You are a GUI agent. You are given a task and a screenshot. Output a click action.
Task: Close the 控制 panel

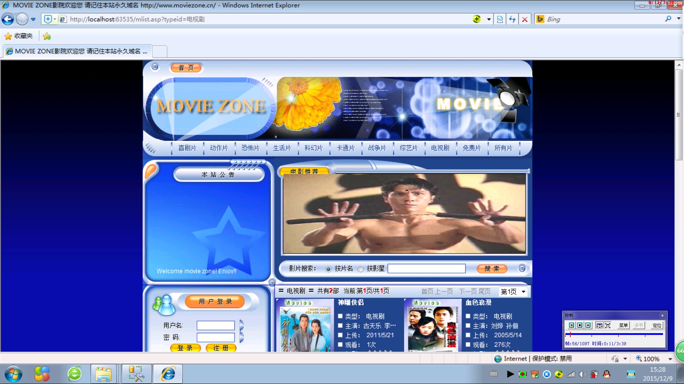point(662,315)
